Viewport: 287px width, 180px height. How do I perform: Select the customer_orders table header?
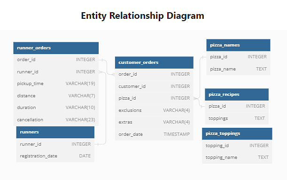pos(154,63)
